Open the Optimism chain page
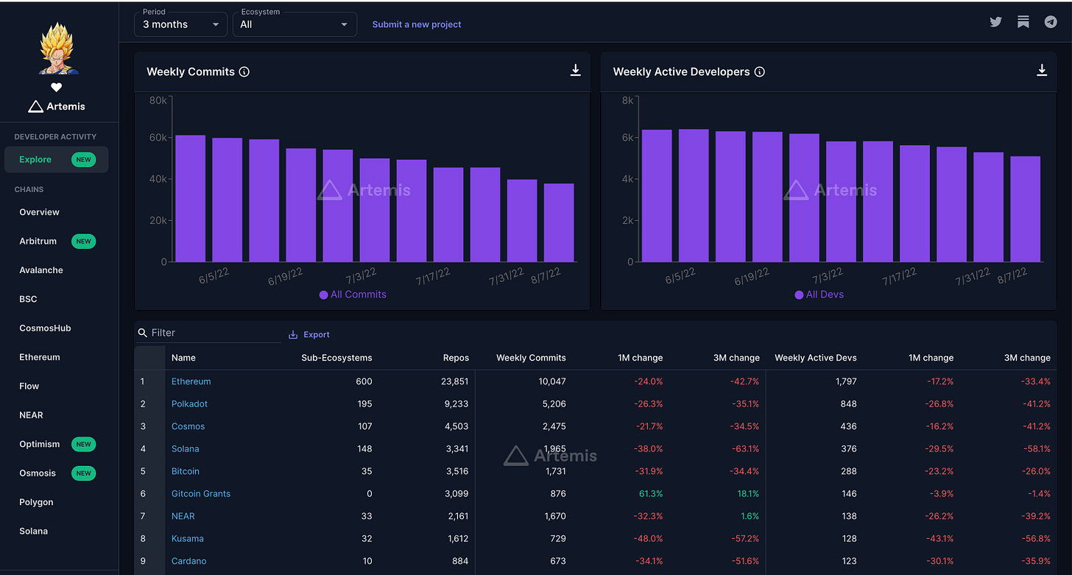The image size is (1072, 575). click(x=40, y=444)
